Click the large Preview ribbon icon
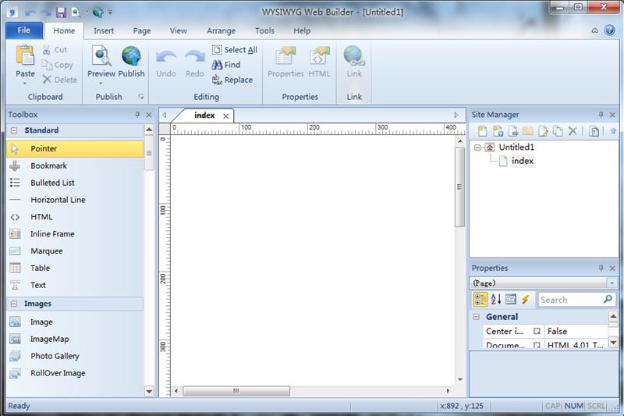The height and width of the screenshot is (416, 624). (101, 55)
